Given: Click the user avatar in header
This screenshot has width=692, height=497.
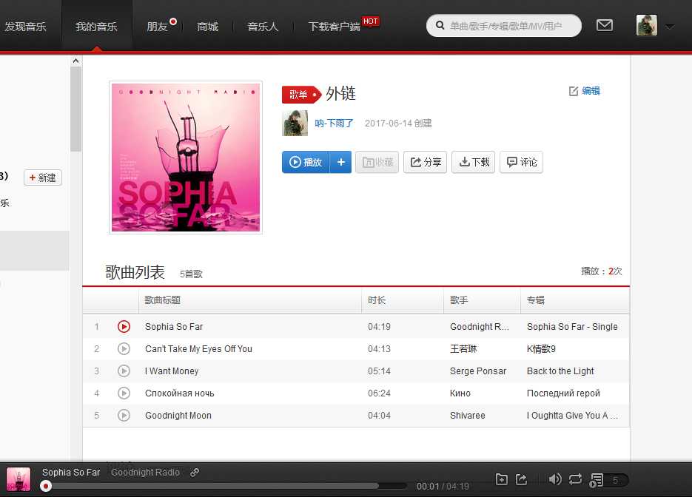Looking at the screenshot, I should (647, 25).
